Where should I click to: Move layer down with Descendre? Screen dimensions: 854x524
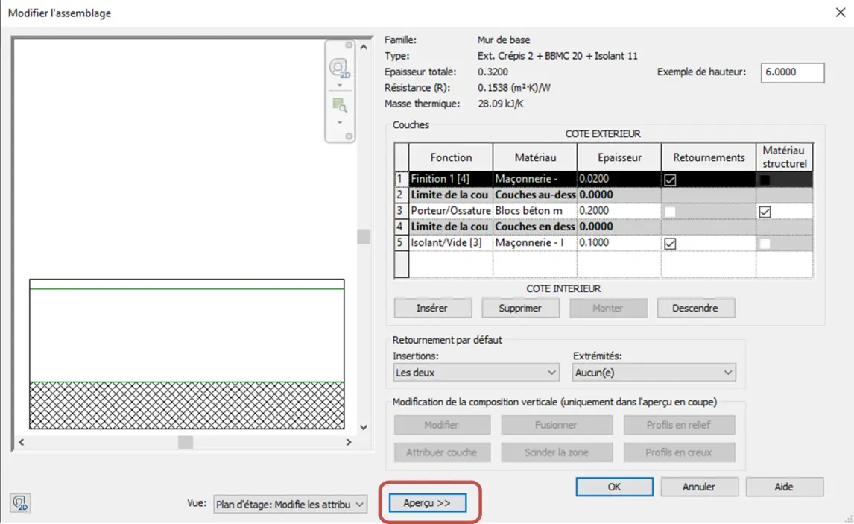(695, 309)
